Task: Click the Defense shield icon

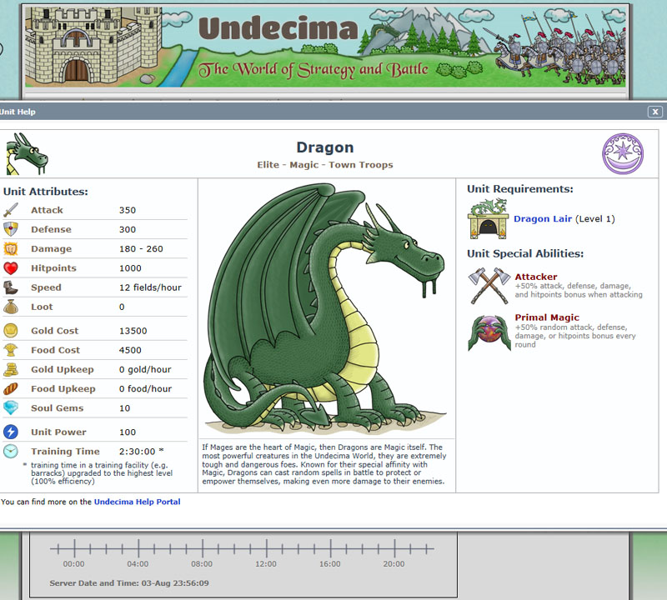Action: coord(12,229)
